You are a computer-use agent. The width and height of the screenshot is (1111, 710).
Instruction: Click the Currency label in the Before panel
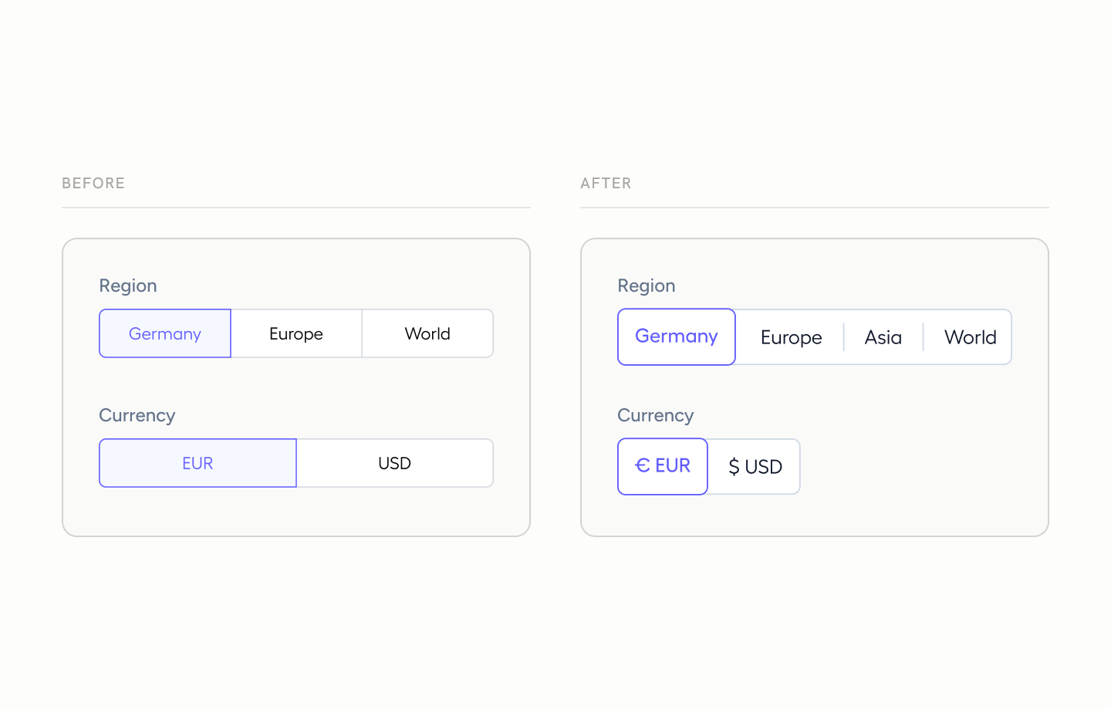tap(137, 415)
